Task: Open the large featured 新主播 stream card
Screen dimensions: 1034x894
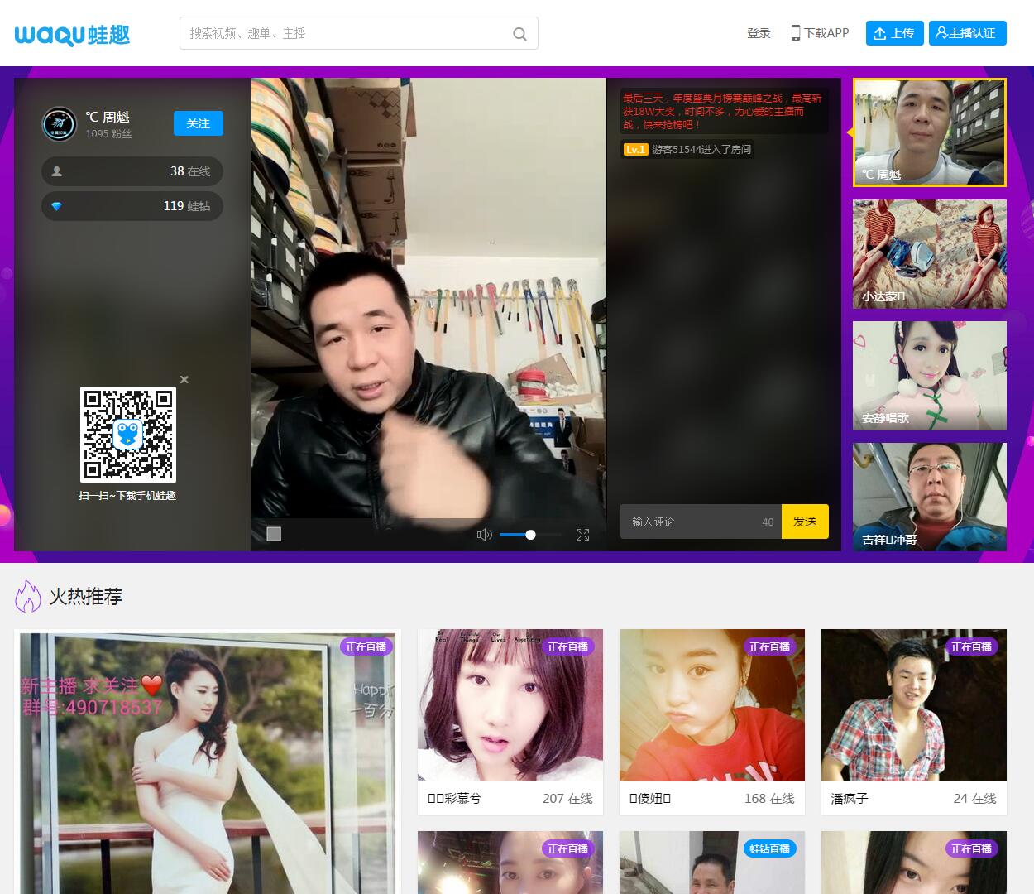Action: coord(208,762)
